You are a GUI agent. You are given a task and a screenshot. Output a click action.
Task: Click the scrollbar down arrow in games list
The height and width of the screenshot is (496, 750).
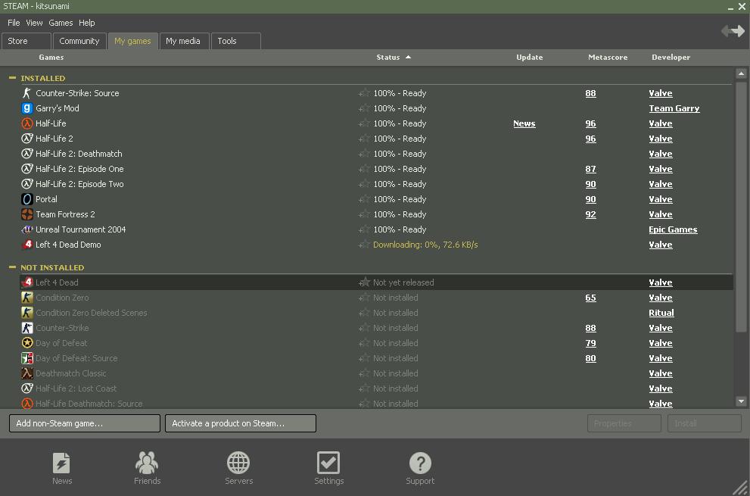pyautogui.click(x=741, y=401)
